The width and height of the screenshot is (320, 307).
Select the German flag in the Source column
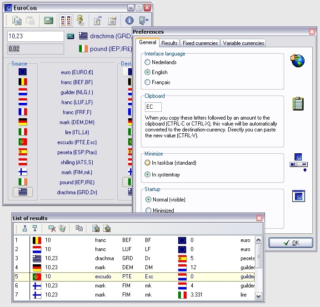[23, 122]
